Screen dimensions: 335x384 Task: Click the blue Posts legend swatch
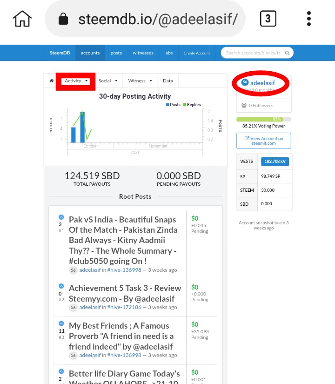tap(167, 105)
